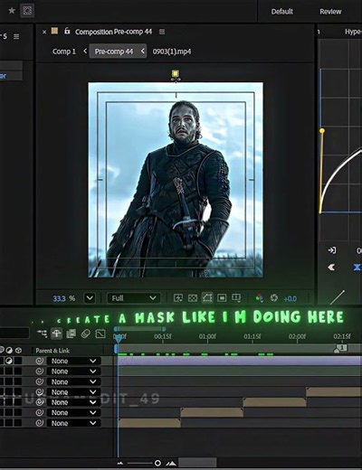
Task: Click the diagonal line curve icon
Action: [338, 297]
